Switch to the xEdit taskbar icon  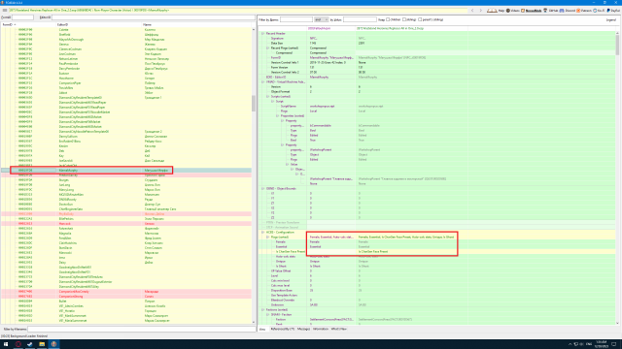click(53, 344)
